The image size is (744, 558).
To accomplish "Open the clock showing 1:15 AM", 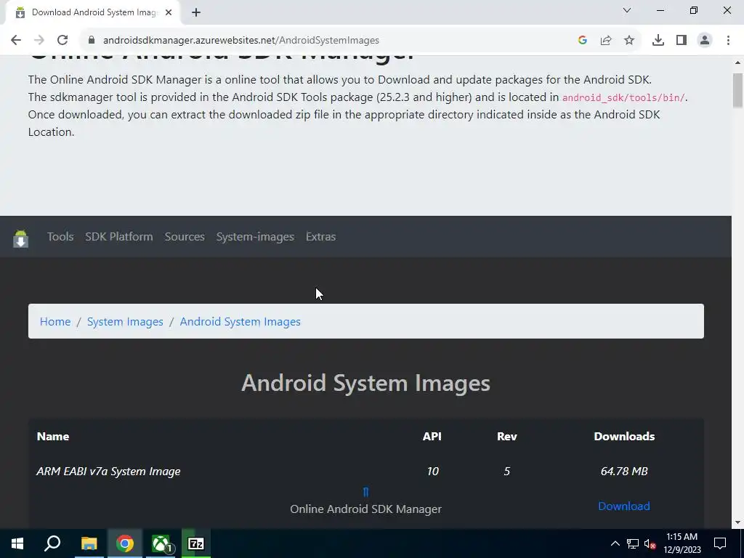I will tap(682, 543).
